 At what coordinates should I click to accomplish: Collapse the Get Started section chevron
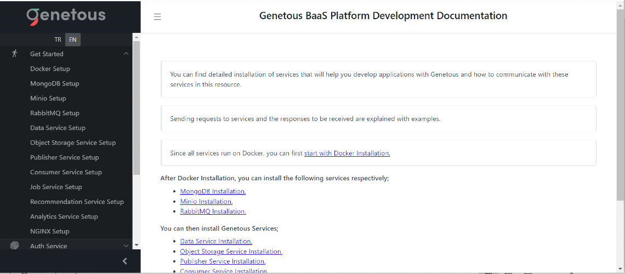click(126, 53)
